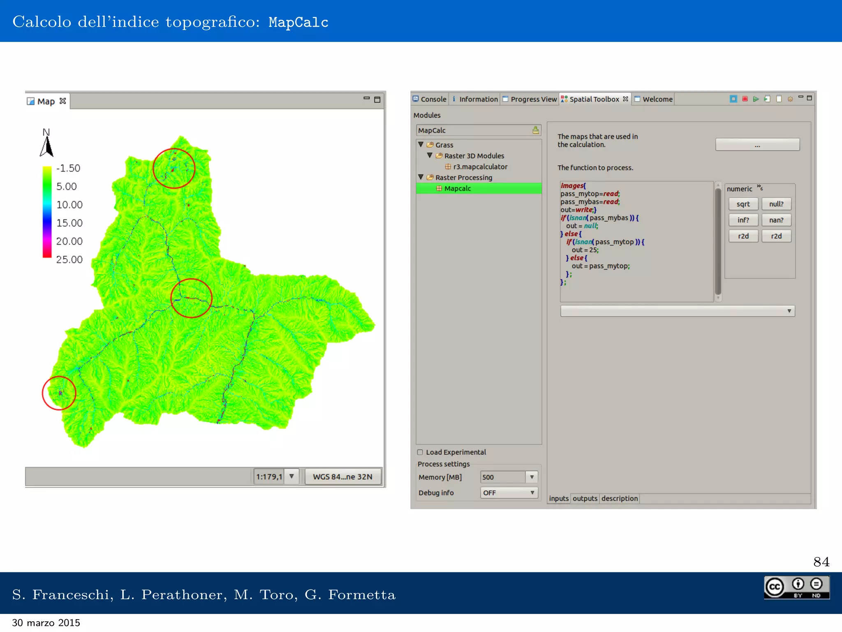Viewport: 842px width, 632px height.
Task: Switch to the Information tab
Action: [x=474, y=99]
